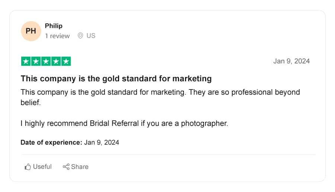Click the date value after Date of experience
This screenshot has width=335, height=192.
(102, 142)
